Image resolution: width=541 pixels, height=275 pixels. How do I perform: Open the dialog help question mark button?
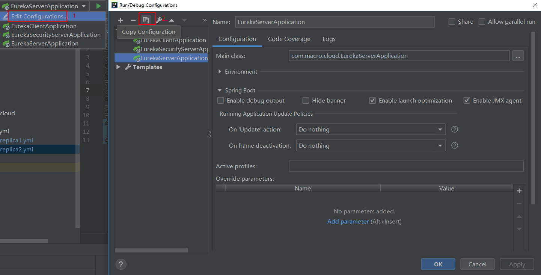coord(121,264)
